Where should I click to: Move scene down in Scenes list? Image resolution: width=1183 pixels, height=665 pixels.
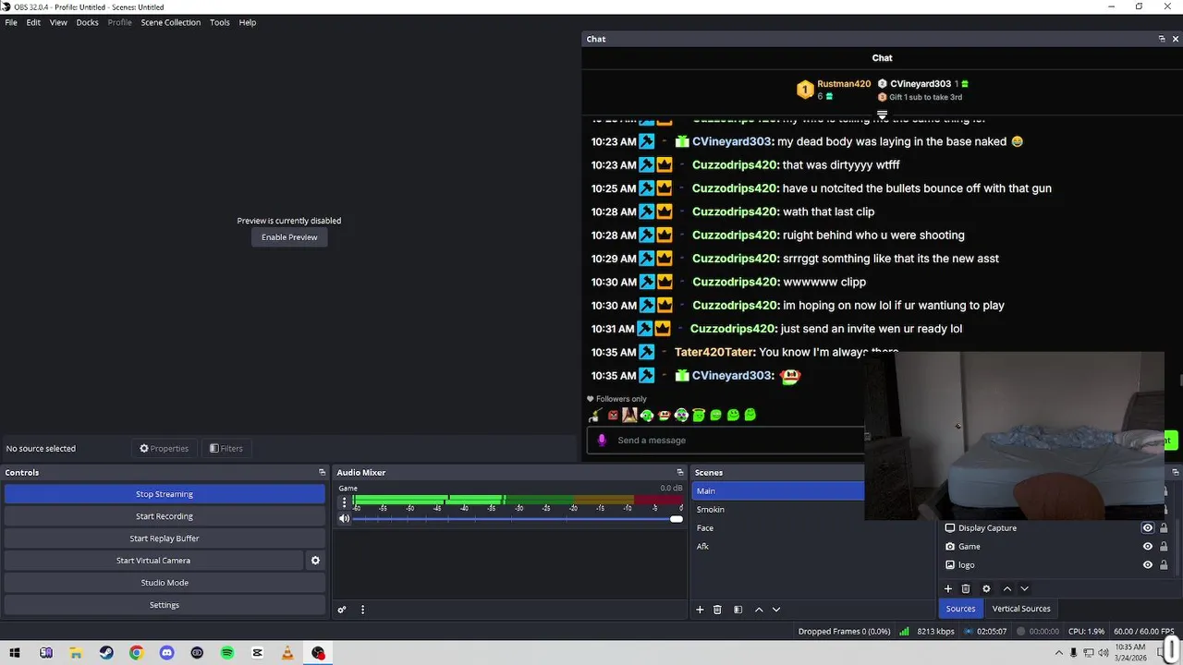[x=776, y=610]
